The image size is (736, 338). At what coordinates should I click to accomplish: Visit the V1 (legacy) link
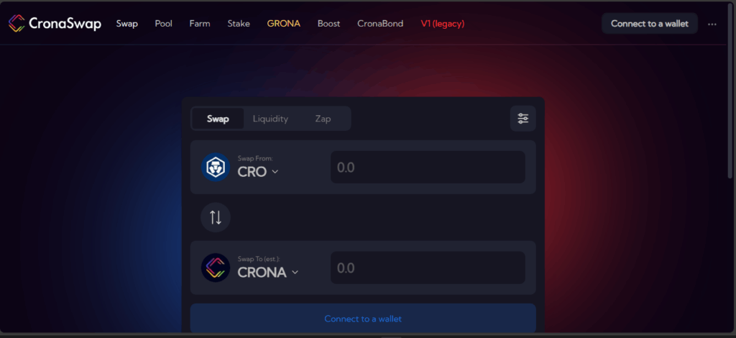point(443,24)
